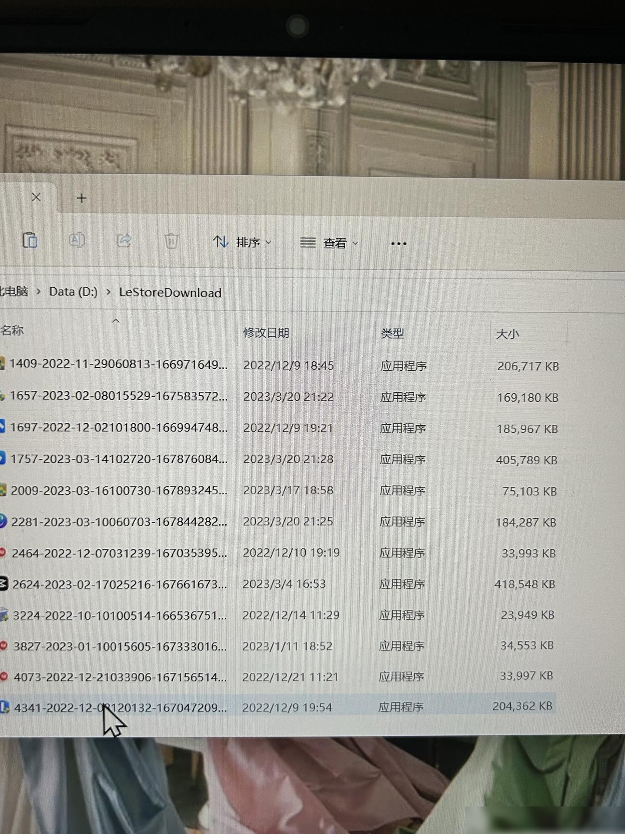Click the icon of file 3224-2022-10-10100514
This screenshot has height=834, width=625.
coord(4,615)
